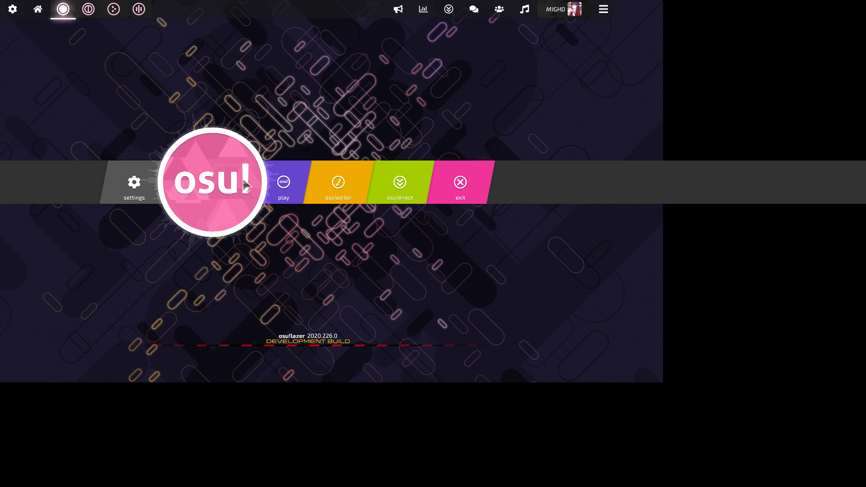Select exit from the main menu
The width and height of the screenshot is (866, 487).
[x=460, y=185]
